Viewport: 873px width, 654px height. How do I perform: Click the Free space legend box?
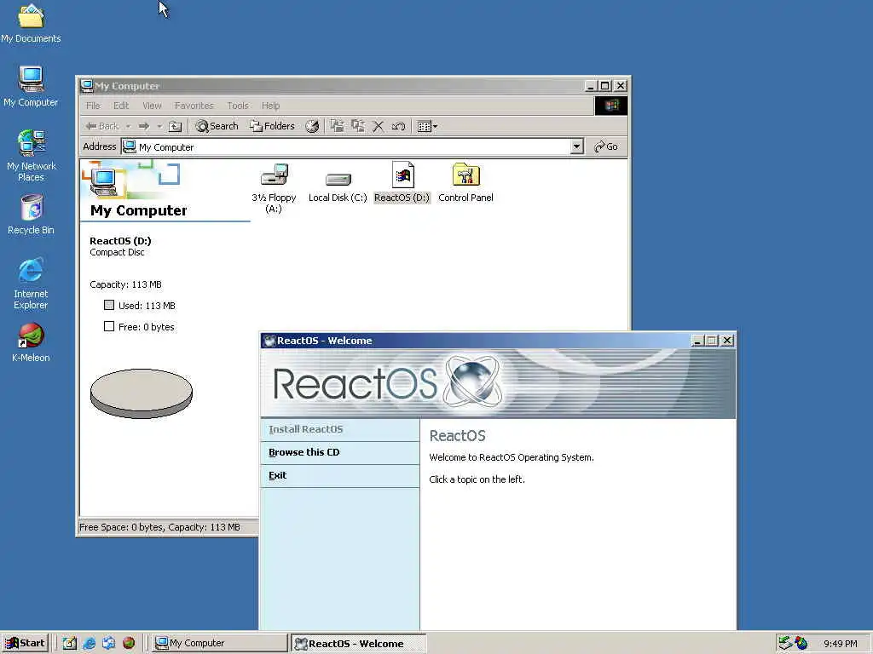tap(109, 326)
